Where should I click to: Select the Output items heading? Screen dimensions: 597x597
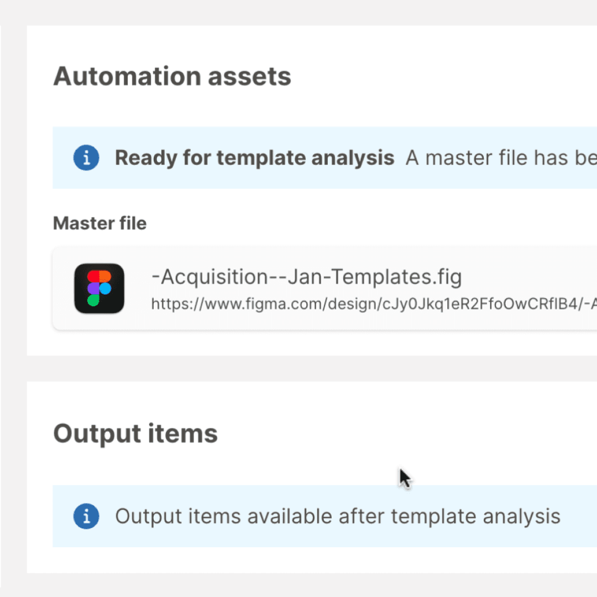pos(135,433)
